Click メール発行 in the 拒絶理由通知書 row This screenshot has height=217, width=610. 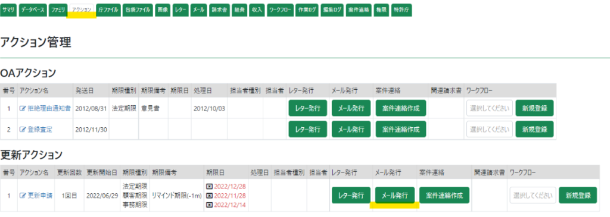coord(351,108)
